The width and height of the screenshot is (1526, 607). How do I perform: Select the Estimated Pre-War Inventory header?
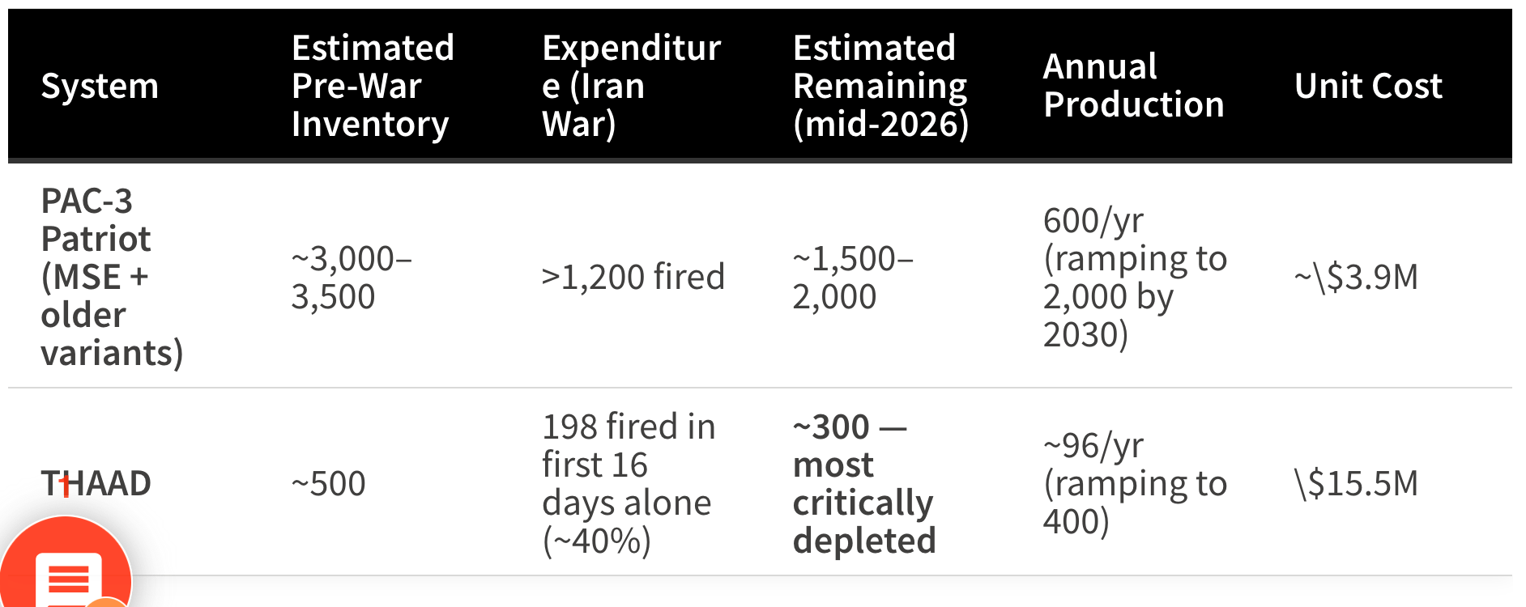pos(373,86)
